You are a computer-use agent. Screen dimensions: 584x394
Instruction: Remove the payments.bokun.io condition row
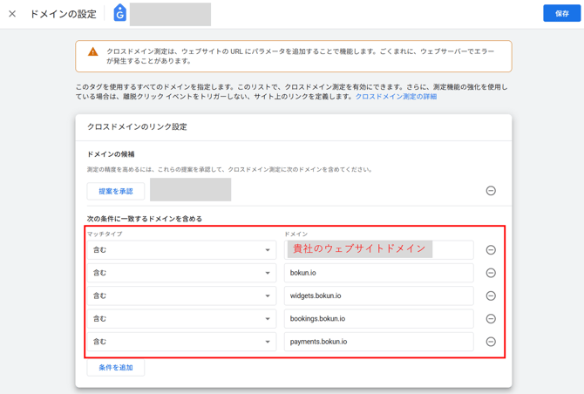pos(491,342)
